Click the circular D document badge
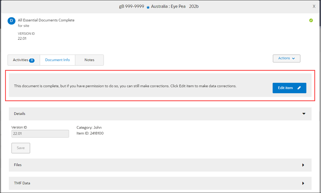The width and height of the screenshot is (321, 193). pos(11,21)
